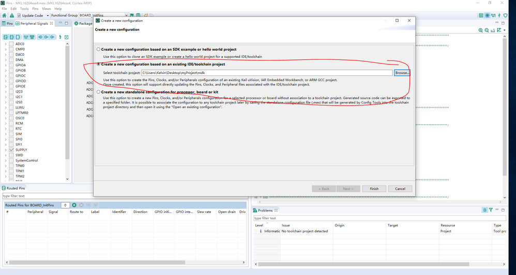
Task: Click the Home icon in main toolbar
Action: [4, 16]
